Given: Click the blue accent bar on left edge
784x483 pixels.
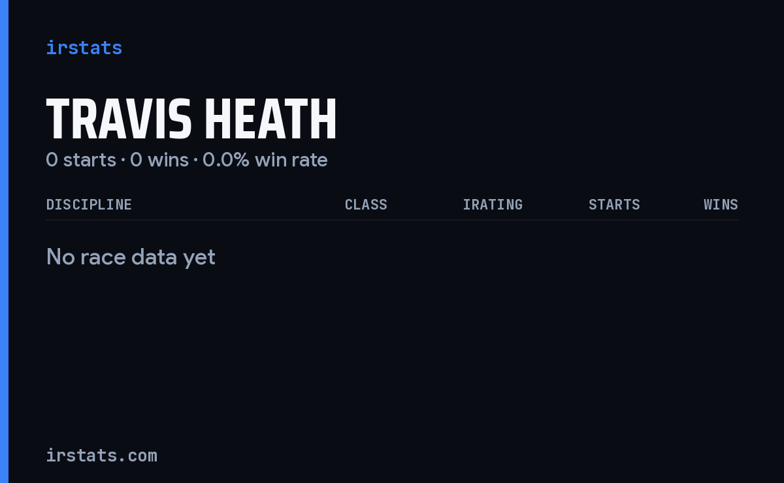Looking at the screenshot, I should coord(4,241).
